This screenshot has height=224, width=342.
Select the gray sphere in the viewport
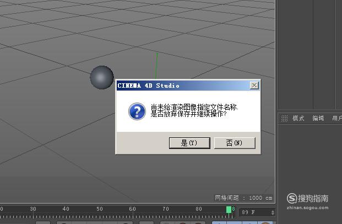click(x=102, y=77)
